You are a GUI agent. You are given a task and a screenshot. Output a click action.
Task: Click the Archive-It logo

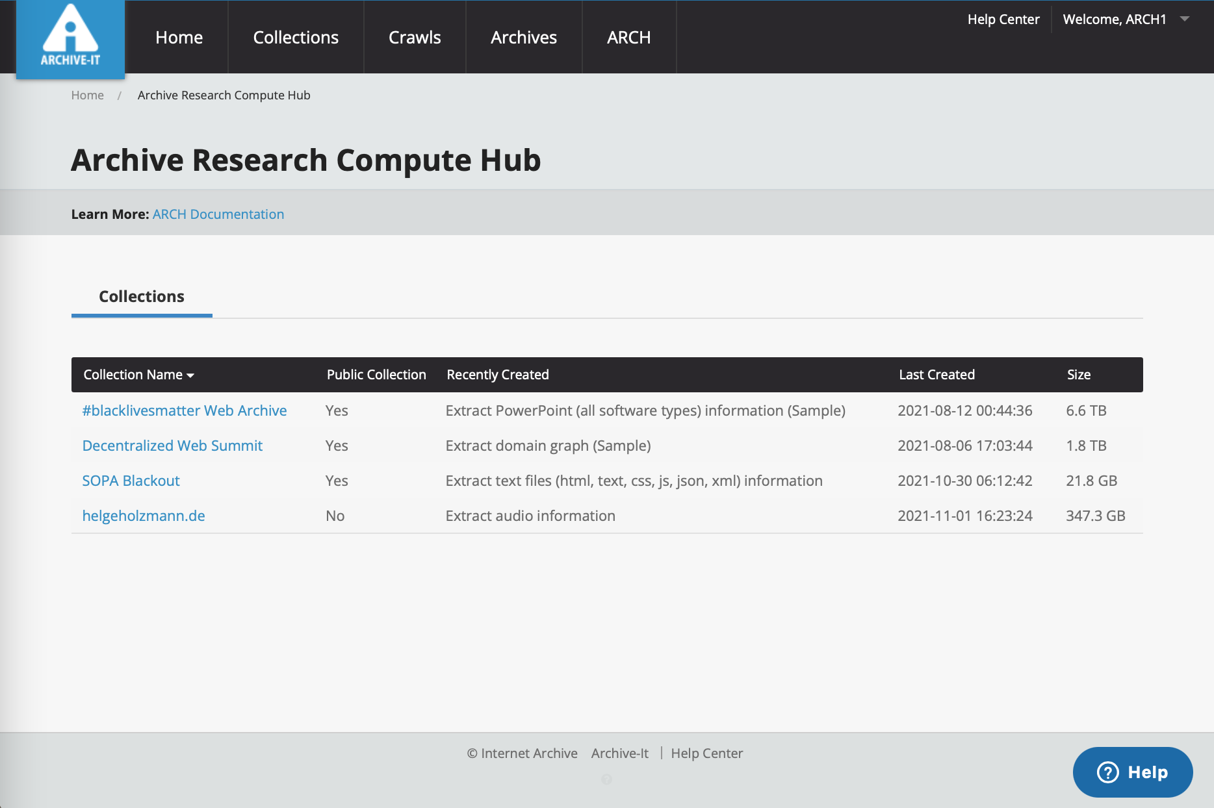pyautogui.click(x=70, y=38)
